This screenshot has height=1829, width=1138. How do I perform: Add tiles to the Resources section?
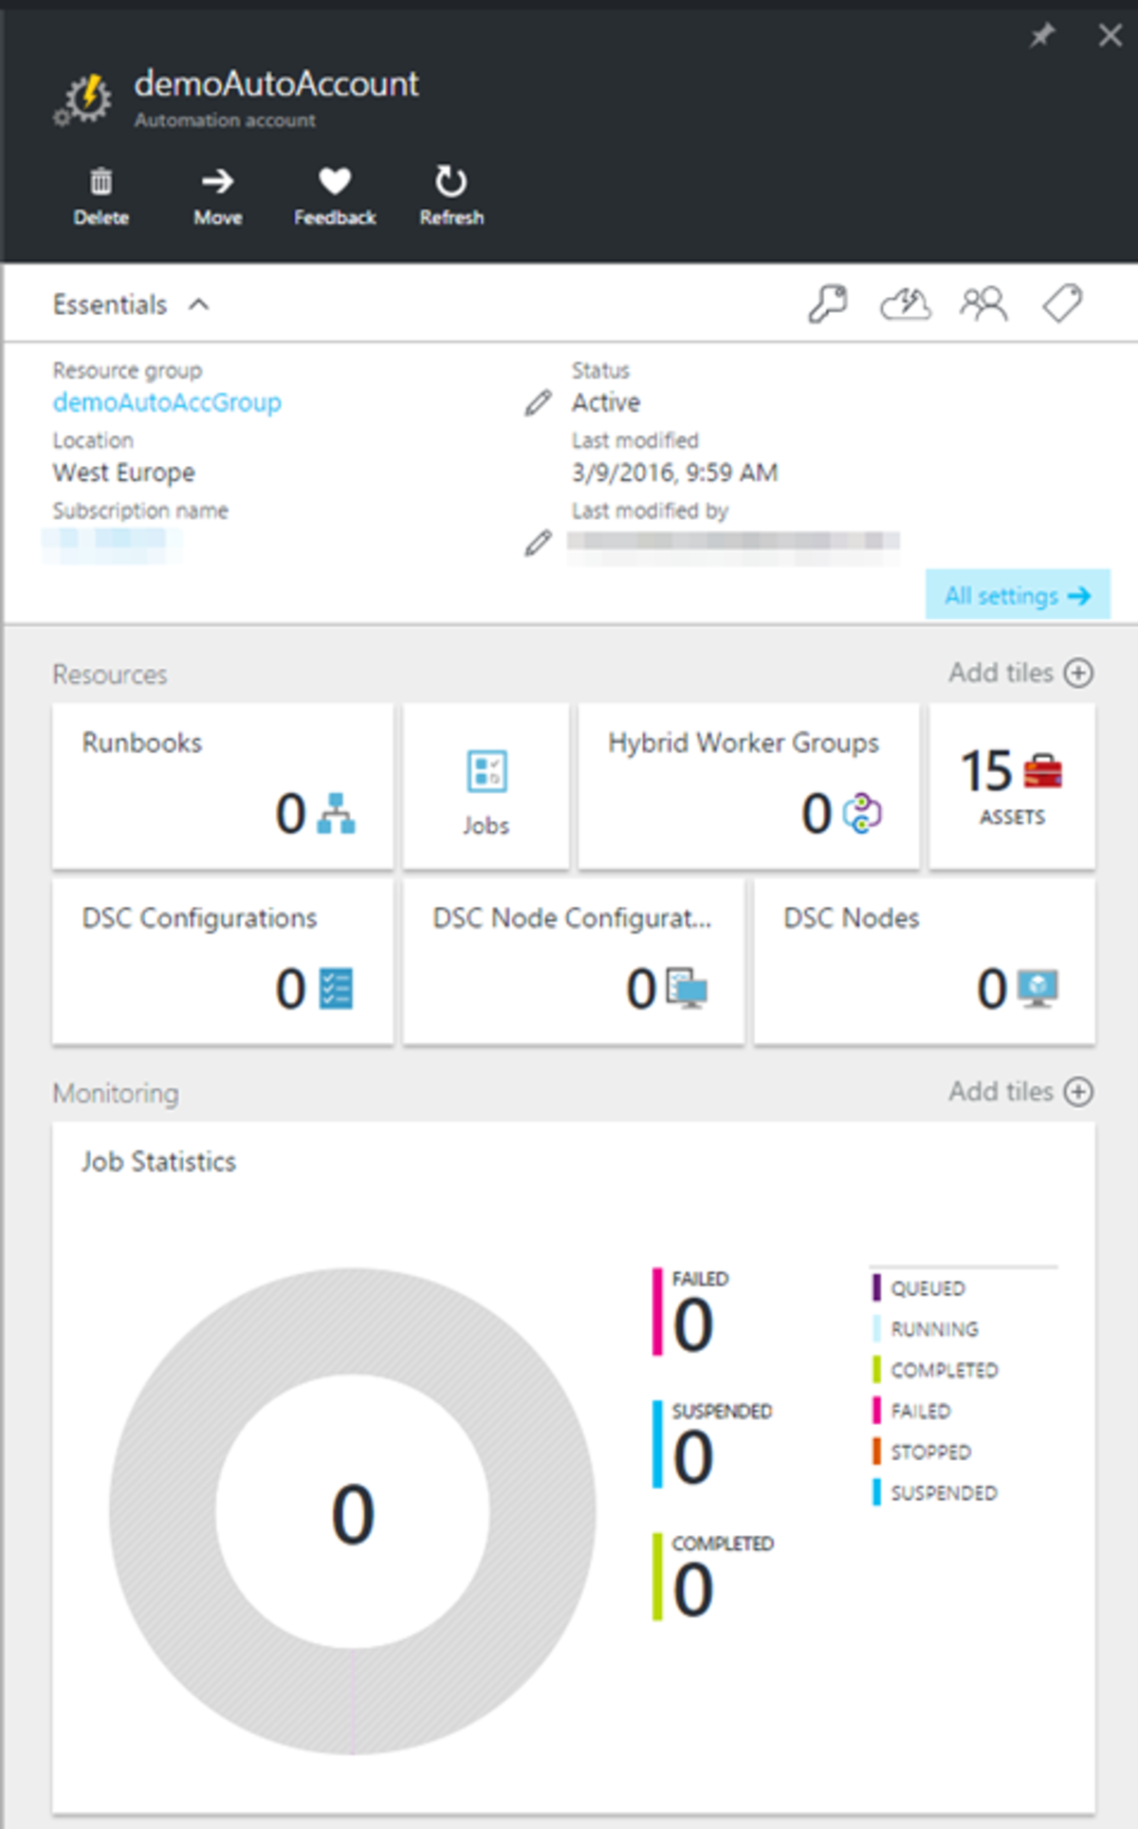pyautogui.click(x=1020, y=673)
